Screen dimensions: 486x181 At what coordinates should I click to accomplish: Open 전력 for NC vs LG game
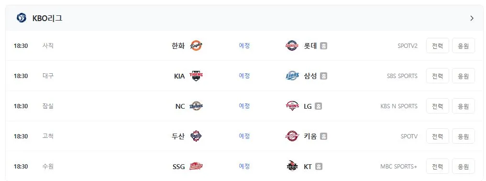(437, 106)
